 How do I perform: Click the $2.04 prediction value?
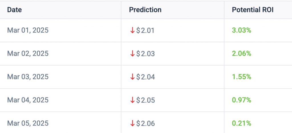coord(145,77)
